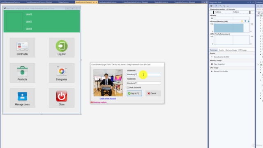Viewport: 263px width, 148px height.
Task: Collapse the Events graph section
Action: (210, 16)
